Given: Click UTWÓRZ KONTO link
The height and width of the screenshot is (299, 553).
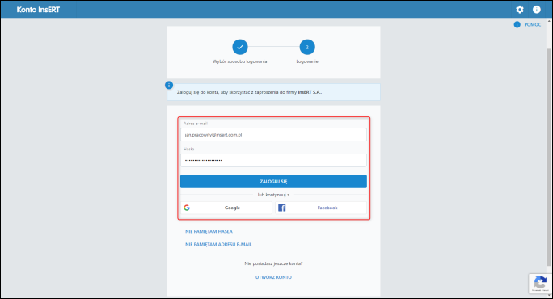Looking at the screenshot, I should tap(273, 277).
